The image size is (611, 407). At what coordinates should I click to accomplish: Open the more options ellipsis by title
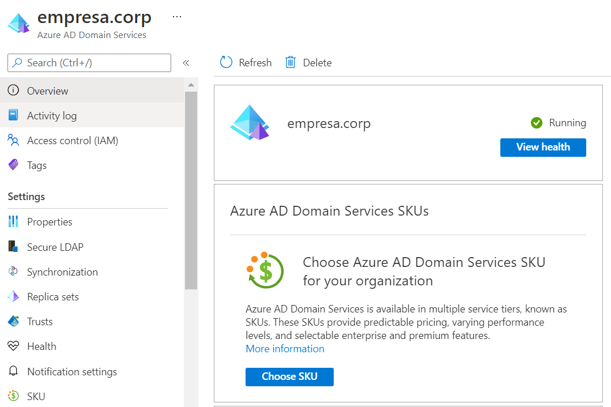[177, 17]
